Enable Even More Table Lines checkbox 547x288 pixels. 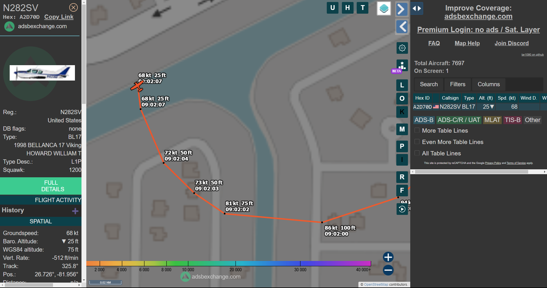tap(417, 142)
